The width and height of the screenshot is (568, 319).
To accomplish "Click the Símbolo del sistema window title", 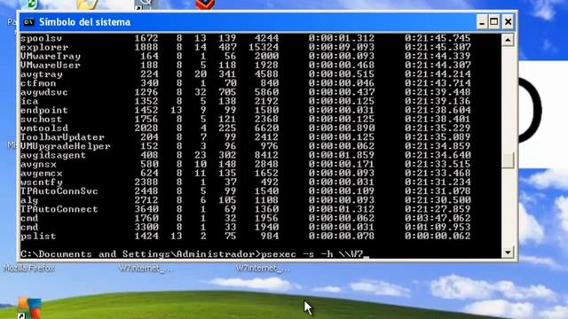I will tap(85, 22).
